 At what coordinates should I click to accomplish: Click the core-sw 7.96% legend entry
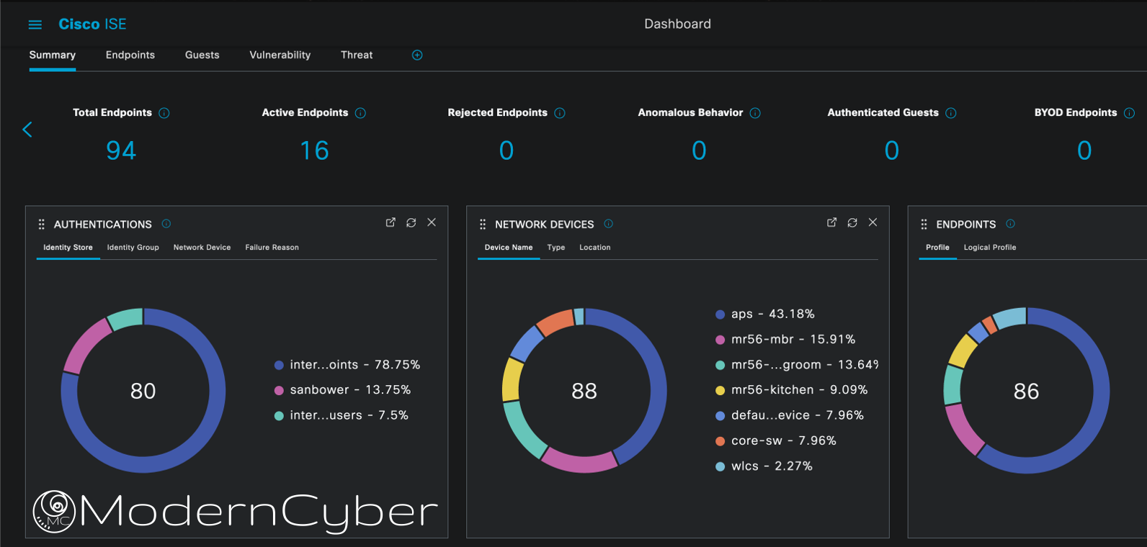[775, 440]
